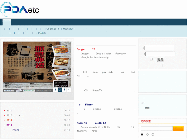Screen dimensions: 187x140
Task: Click the 登录 login button
Action: tap(161, 60)
